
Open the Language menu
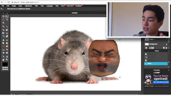click(49, 6)
